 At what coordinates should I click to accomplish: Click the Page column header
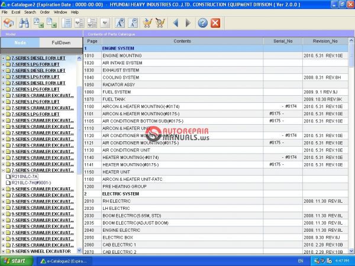92,41
